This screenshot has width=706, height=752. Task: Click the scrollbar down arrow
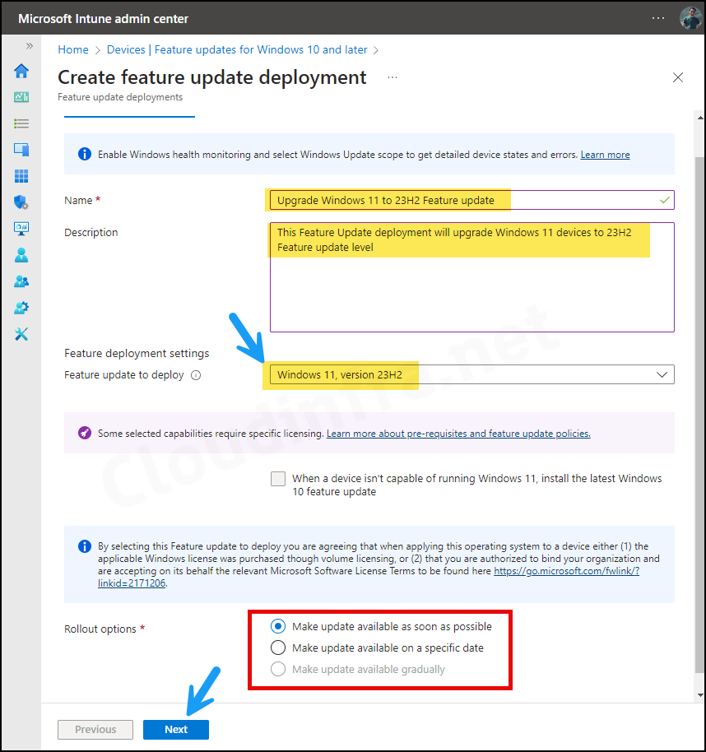[699, 694]
